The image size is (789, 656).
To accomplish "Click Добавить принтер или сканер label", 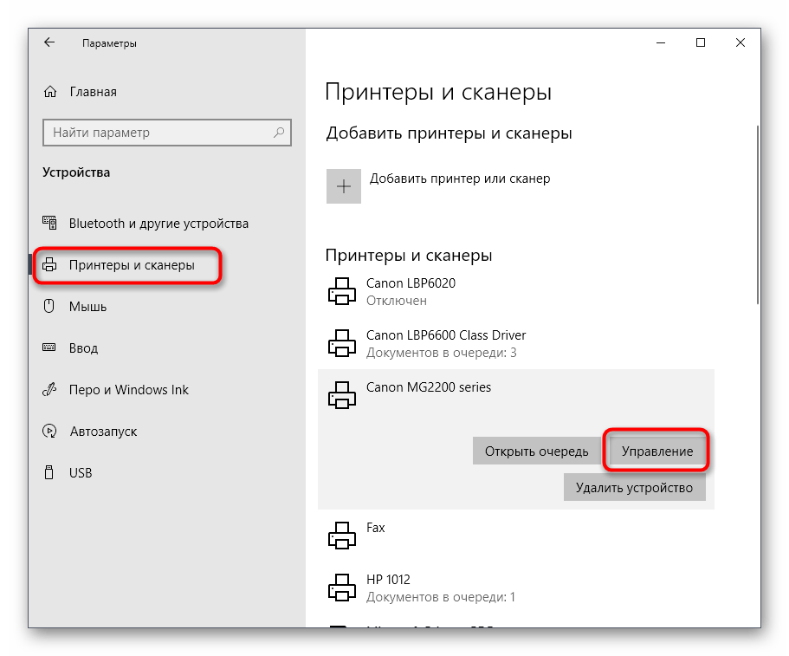I will coord(460,179).
